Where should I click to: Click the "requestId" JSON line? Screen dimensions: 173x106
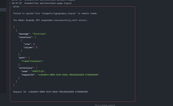click(x=60, y=75)
